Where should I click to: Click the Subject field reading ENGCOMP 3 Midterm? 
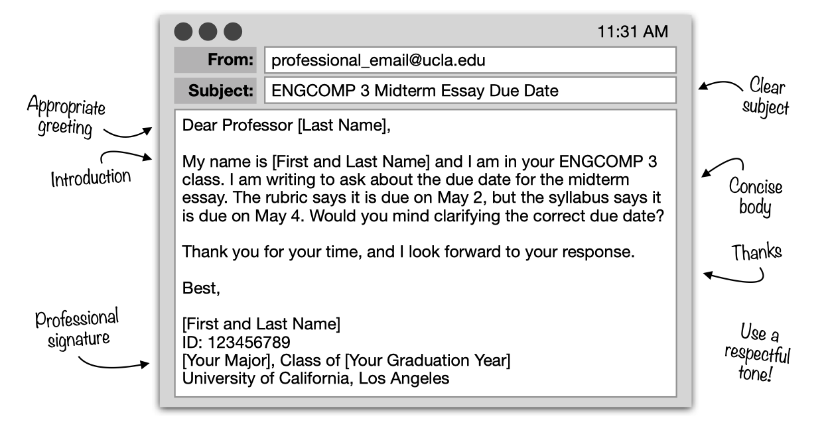[470, 91]
